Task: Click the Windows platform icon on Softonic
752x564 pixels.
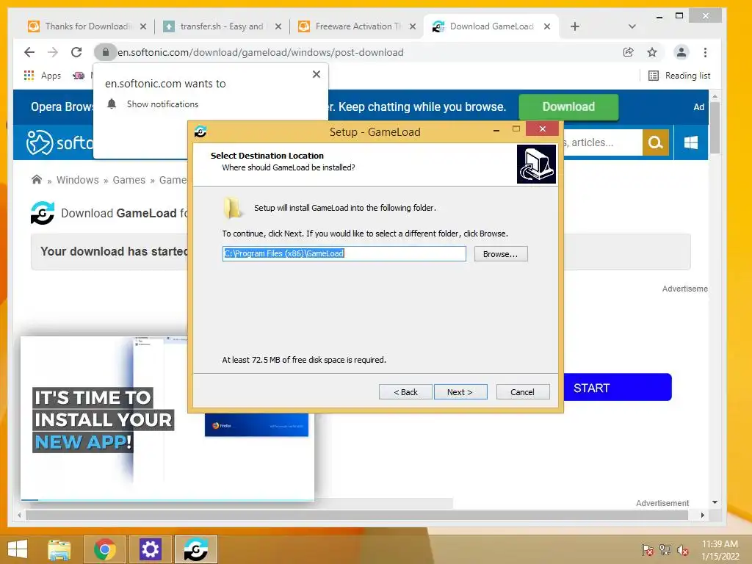Action: (690, 142)
